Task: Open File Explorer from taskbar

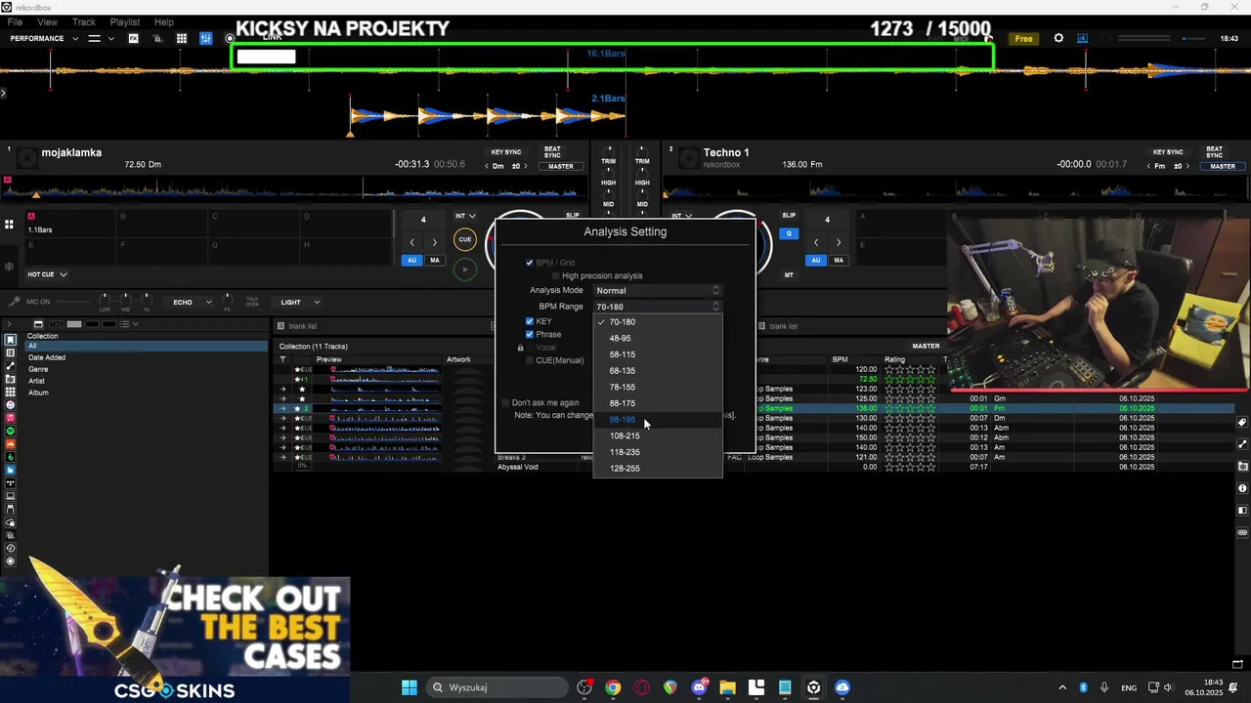Action: [727, 687]
